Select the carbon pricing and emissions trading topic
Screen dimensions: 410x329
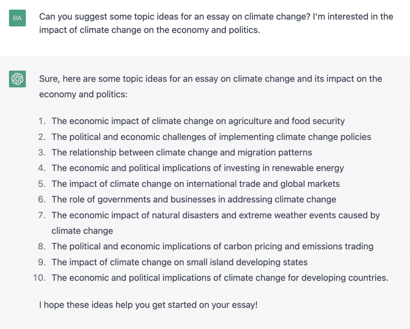point(212,247)
